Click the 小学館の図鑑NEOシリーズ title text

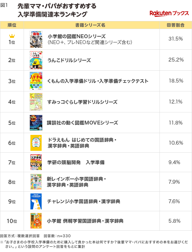(77, 36)
